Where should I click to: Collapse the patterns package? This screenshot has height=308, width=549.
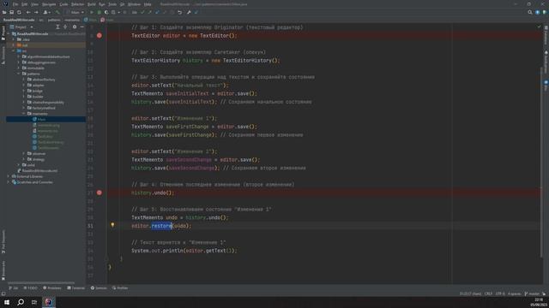tap(19, 74)
